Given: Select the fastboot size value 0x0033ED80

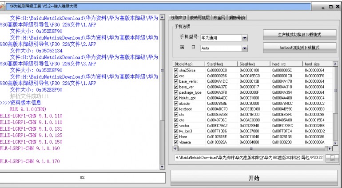Looking at the screenshot, I should pos(250,109).
